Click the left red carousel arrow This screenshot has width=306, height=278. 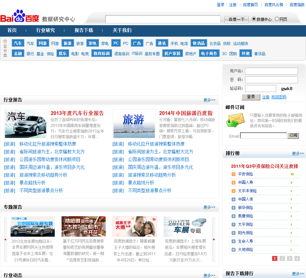click(x=5, y=239)
